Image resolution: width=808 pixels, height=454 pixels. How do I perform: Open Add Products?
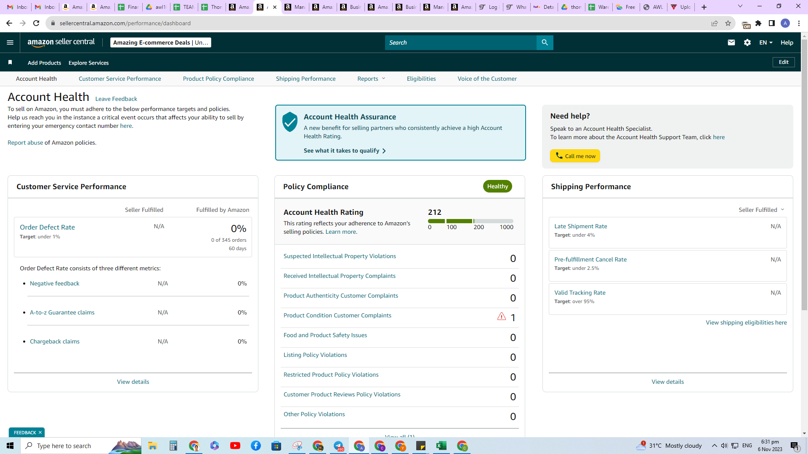(x=44, y=63)
